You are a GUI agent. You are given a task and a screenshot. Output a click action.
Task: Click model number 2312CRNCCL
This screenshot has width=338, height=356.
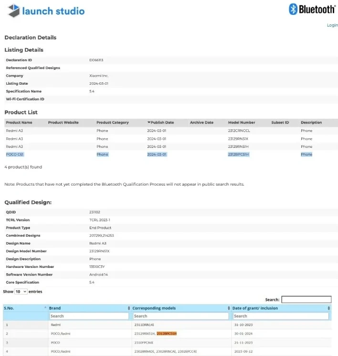[239, 131]
